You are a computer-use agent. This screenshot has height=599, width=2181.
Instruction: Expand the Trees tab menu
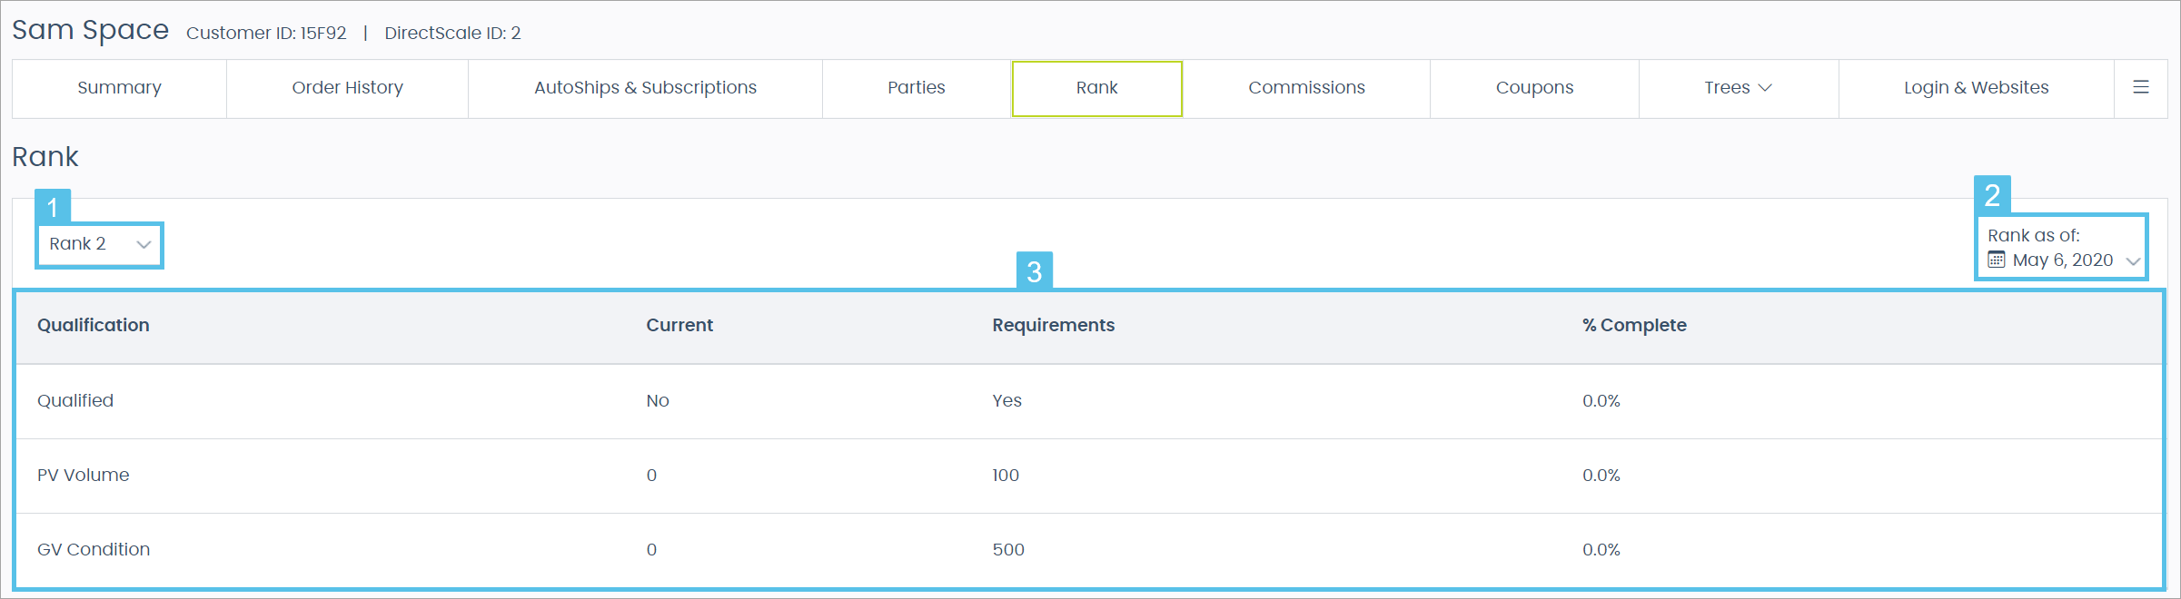point(1738,88)
